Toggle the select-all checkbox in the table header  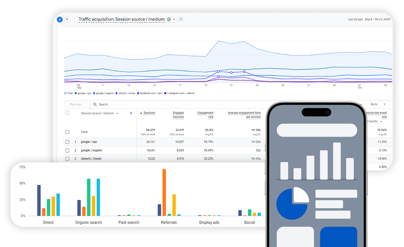click(x=67, y=113)
